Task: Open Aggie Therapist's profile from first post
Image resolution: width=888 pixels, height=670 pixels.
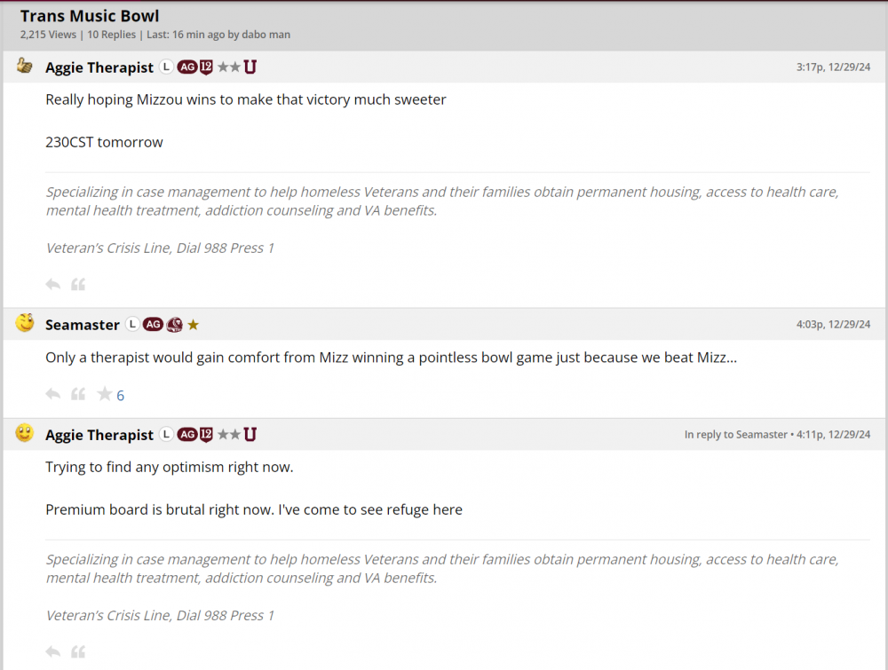Action: click(99, 67)
